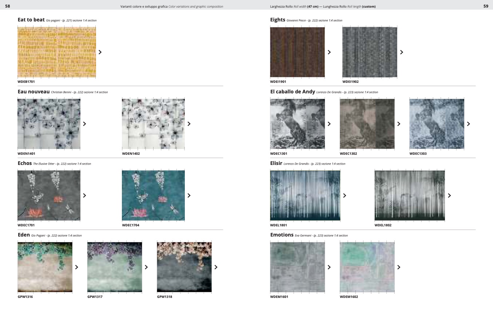The image size is (493, 319).
Task: Click the Emotions section heading
Action: 282,235
